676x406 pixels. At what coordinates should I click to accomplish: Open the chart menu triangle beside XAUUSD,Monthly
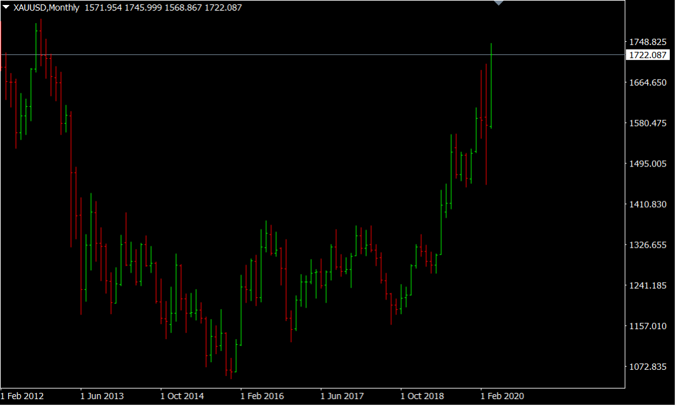tap(6, 7)
